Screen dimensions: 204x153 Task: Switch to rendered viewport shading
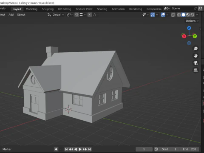(193, 15)
